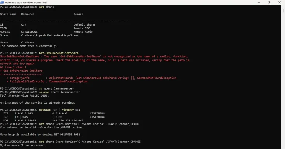Click the 'Remark' column header
This screenshot has height=149, width=285.
tap(78, 14)
